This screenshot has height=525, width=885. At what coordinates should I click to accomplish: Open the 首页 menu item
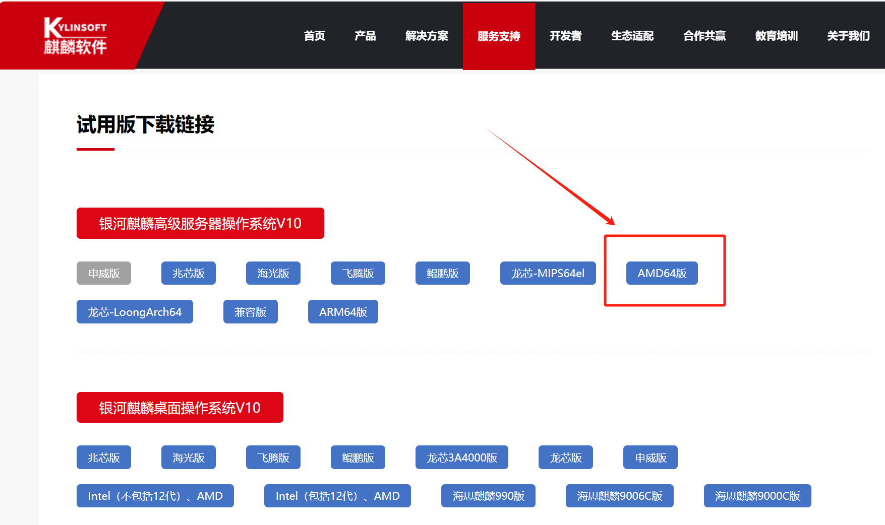coord(314,36)
